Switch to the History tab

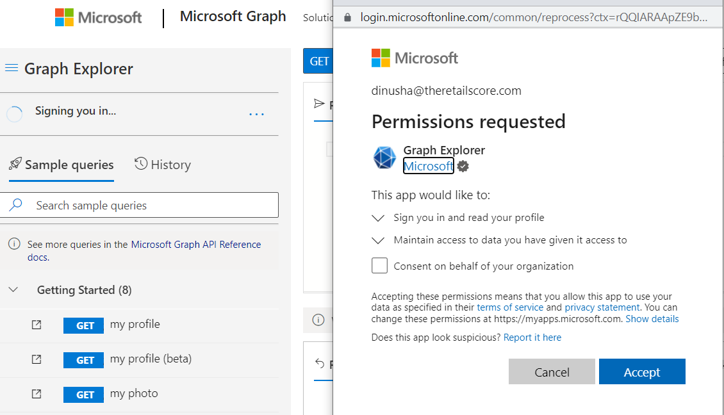pos(163,165)
